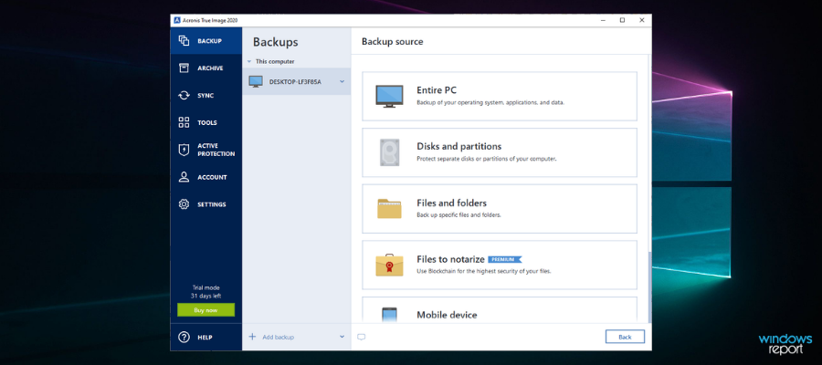Click 'Back up specific files and folders' description
This screenshot has width=822, height=365.
(458, 214)
